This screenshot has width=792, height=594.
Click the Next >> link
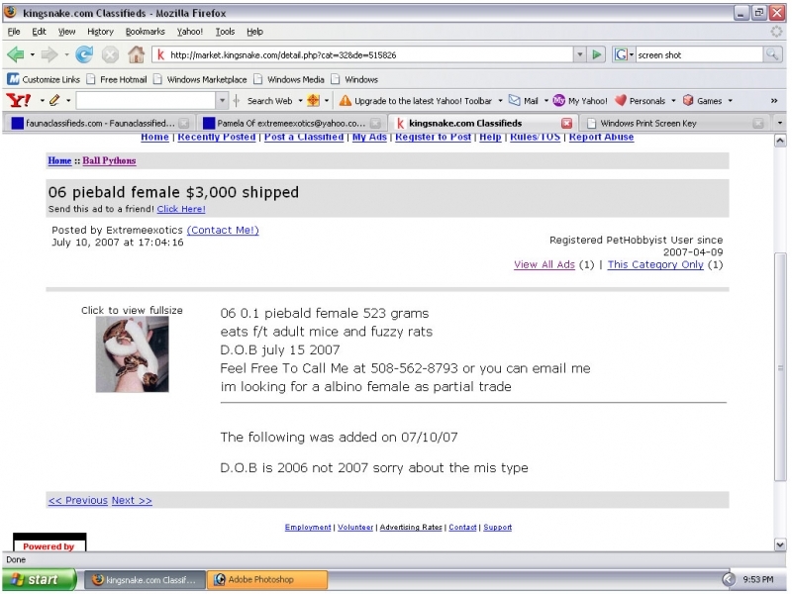132,500
